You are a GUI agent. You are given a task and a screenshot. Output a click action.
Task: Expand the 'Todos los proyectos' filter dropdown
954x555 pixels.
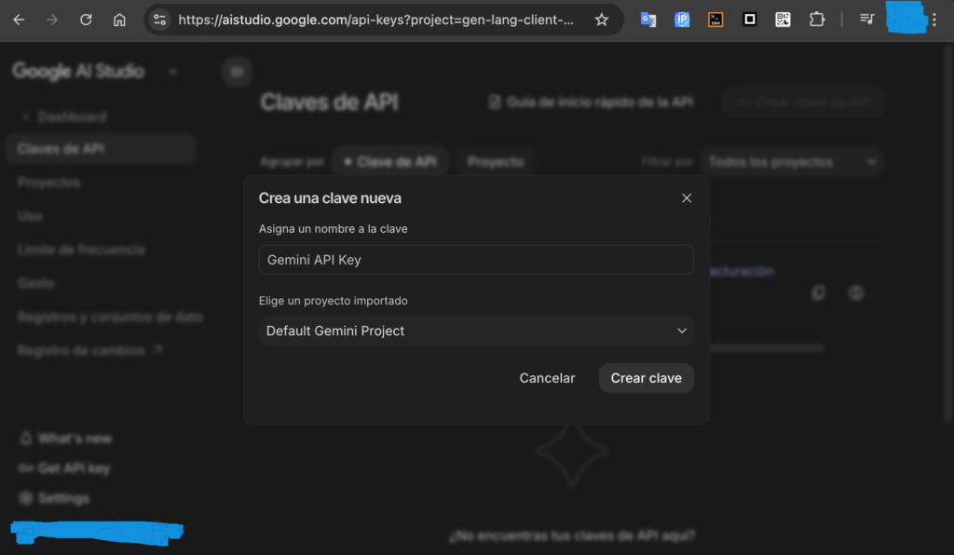click(792, 162)
